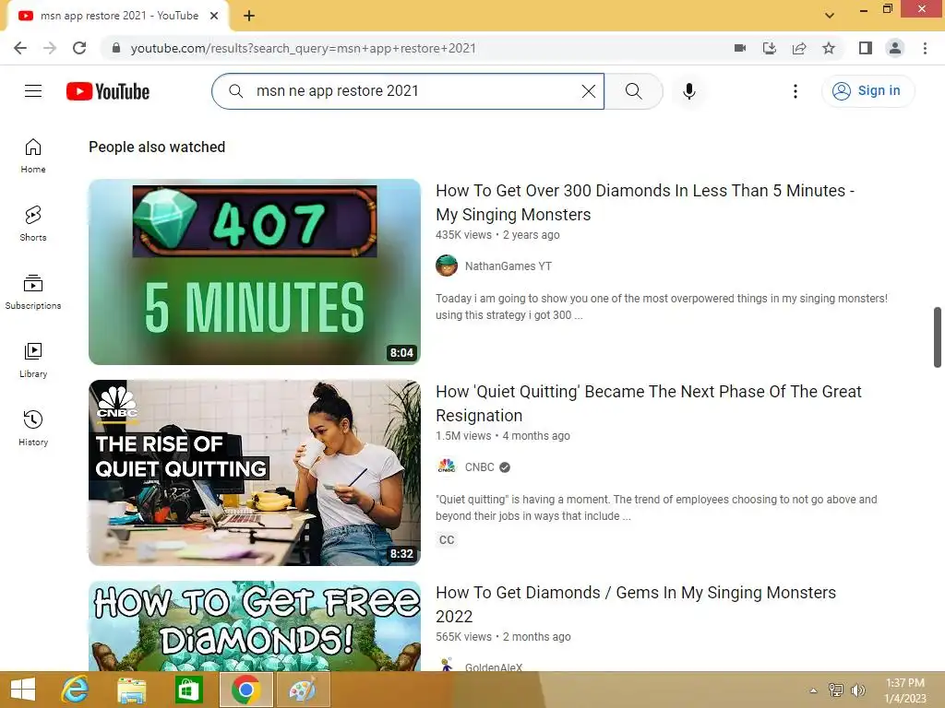Close the YouTube tab
Viewport: 945px width, 708px height.
[214, 16]
